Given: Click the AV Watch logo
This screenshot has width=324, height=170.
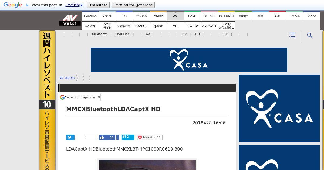Looking at the screenshot, I should tap(70, 20).
